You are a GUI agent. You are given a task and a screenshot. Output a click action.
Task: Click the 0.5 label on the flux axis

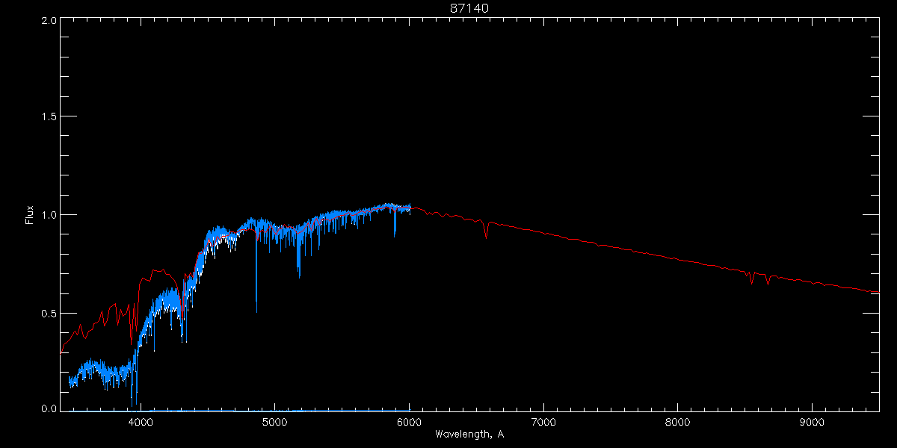(49, 313)
